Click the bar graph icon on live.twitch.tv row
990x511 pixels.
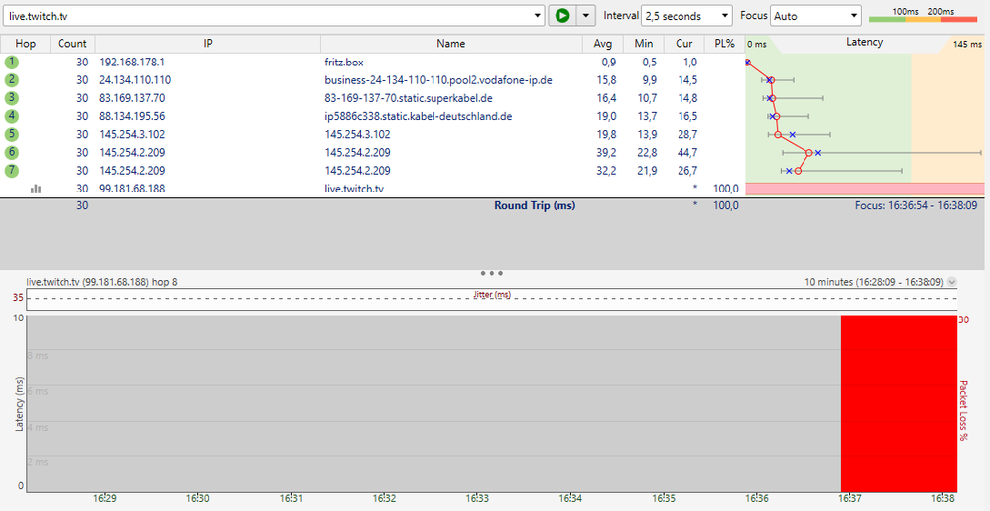pos(36,189)
